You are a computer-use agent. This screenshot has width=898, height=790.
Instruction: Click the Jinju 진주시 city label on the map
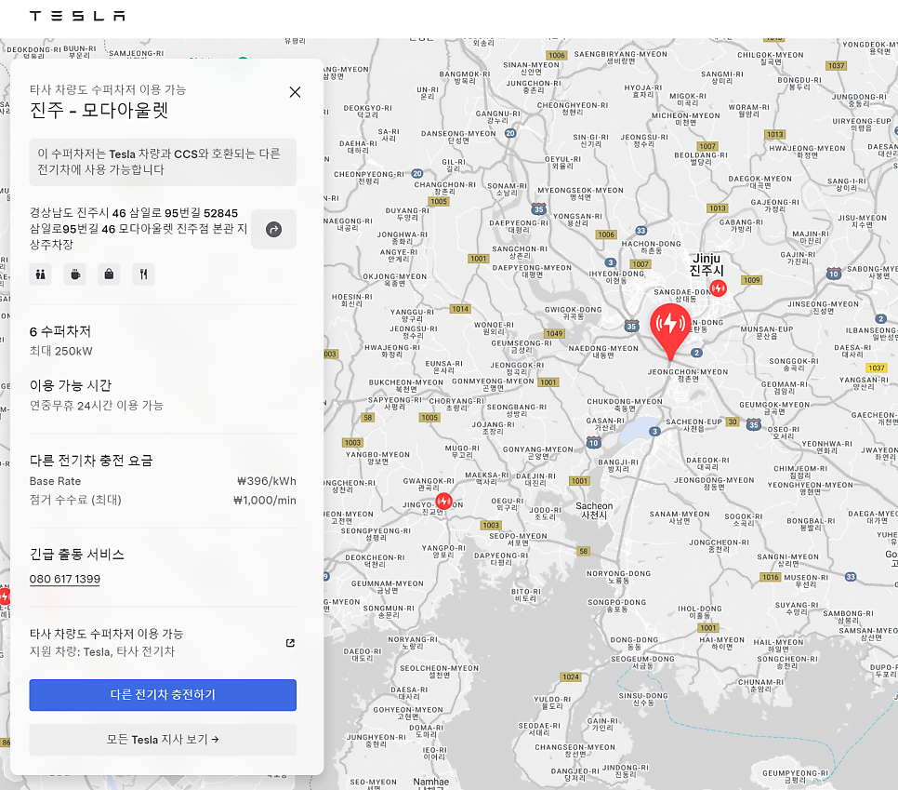click(707, 264)
